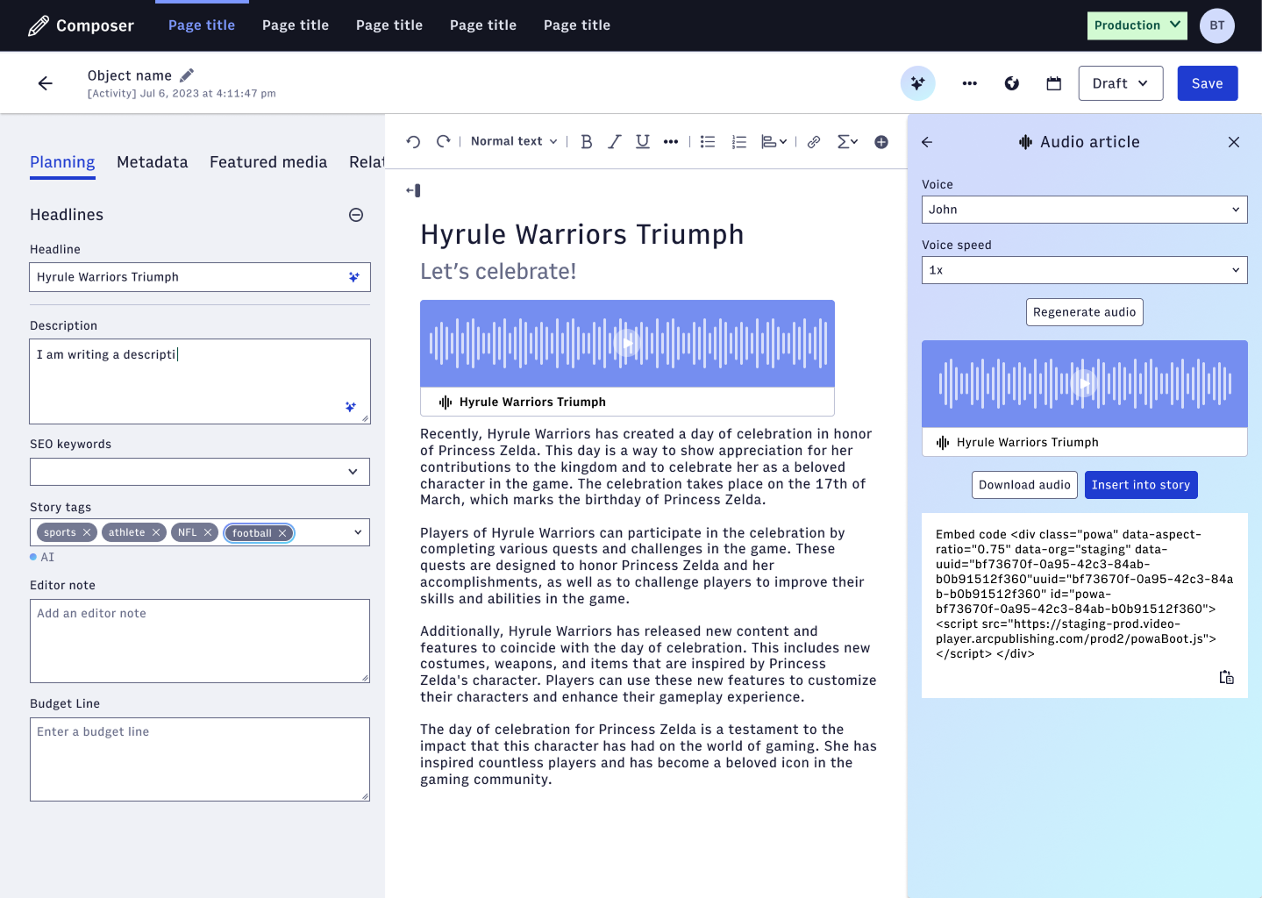The image size is (1262, 898).
Task: Toggle underline formatting
Action: pos(643,141)
